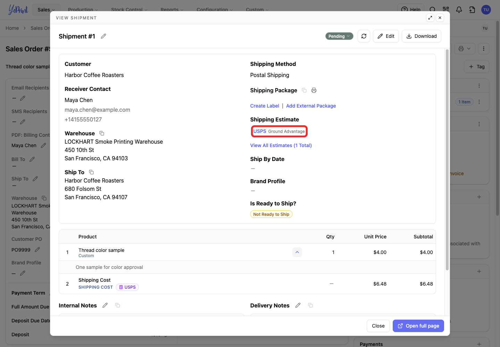Open the print dropdown on the sales order page

pos(464,49)
